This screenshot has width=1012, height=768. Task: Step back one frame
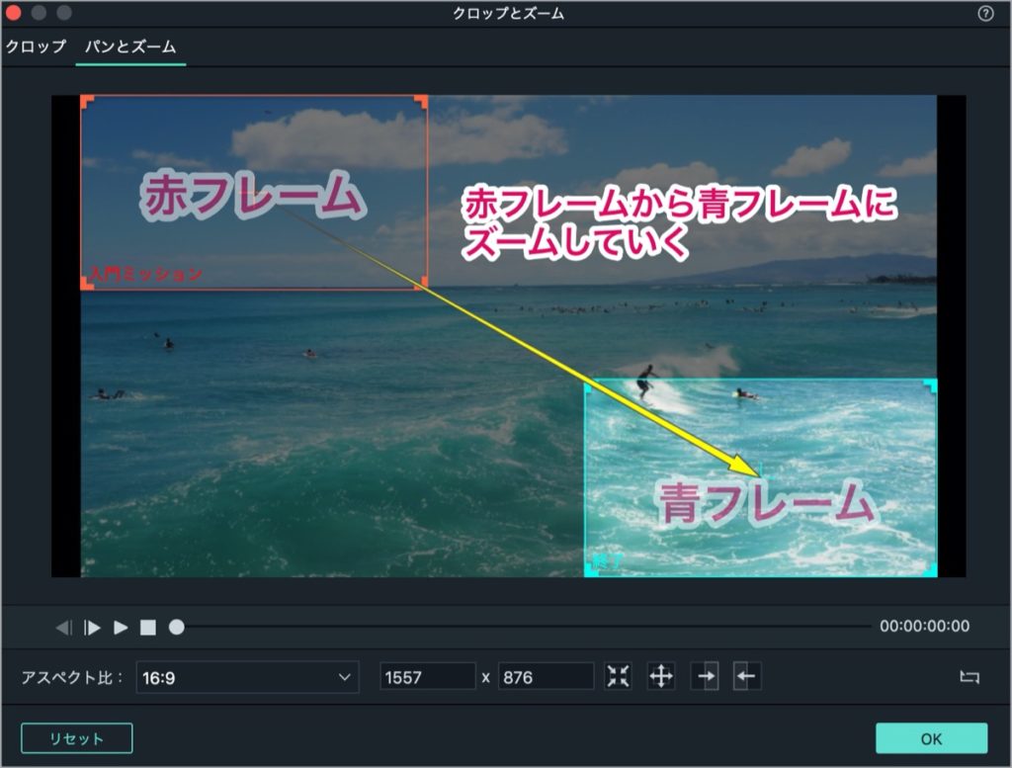[63, 628]
